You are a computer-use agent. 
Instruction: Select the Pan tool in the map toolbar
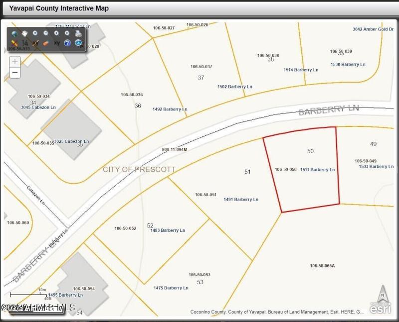(24, 34)
